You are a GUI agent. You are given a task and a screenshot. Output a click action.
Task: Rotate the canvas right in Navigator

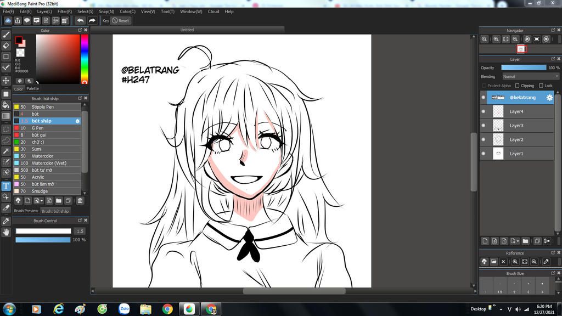coord(546,39)
